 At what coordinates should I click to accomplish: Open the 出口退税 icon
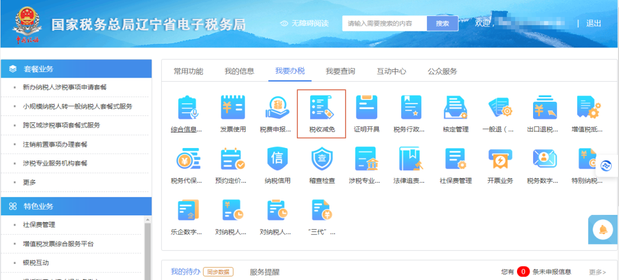545,107
